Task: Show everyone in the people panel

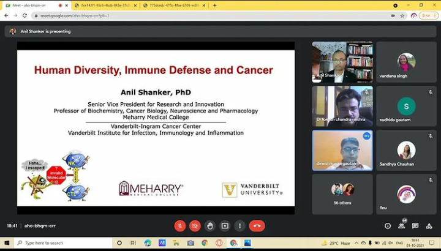Action: click(x=402, y=226)
